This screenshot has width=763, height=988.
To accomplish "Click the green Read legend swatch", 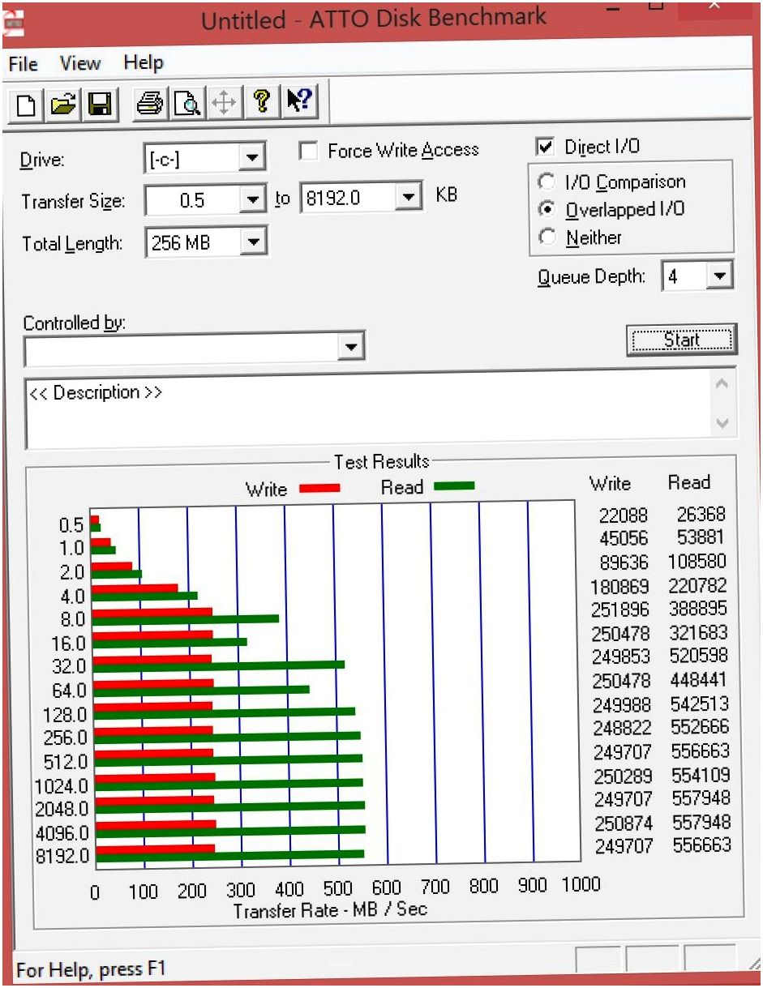I will click(454, 486).
